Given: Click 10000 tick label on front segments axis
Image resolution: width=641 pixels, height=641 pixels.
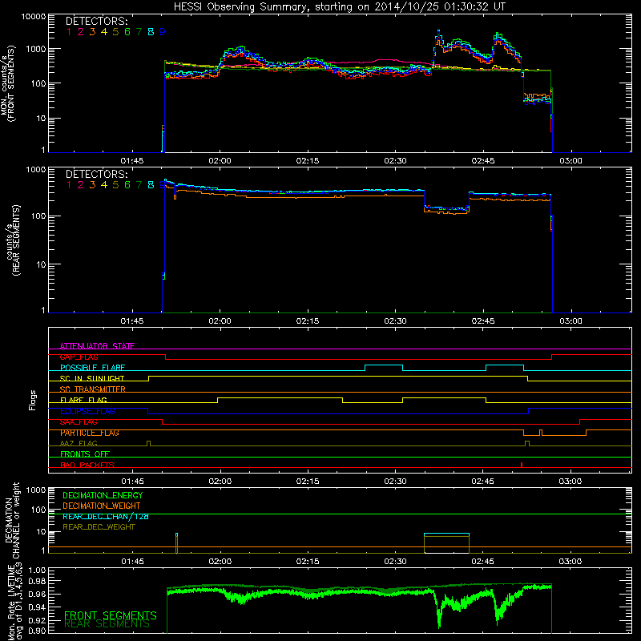Looking at the screenshot, I should point(34,17).
